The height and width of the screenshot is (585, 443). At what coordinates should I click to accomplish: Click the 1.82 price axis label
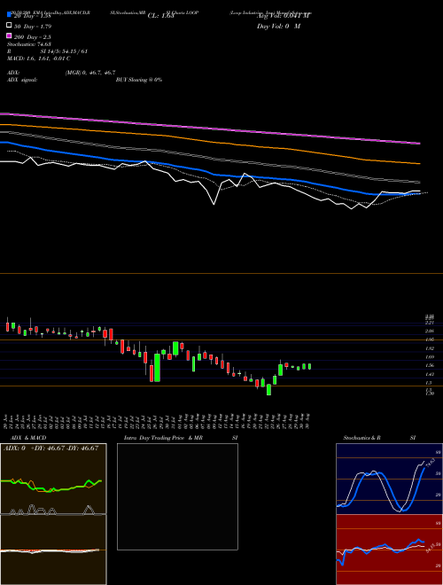pos(430,348)
